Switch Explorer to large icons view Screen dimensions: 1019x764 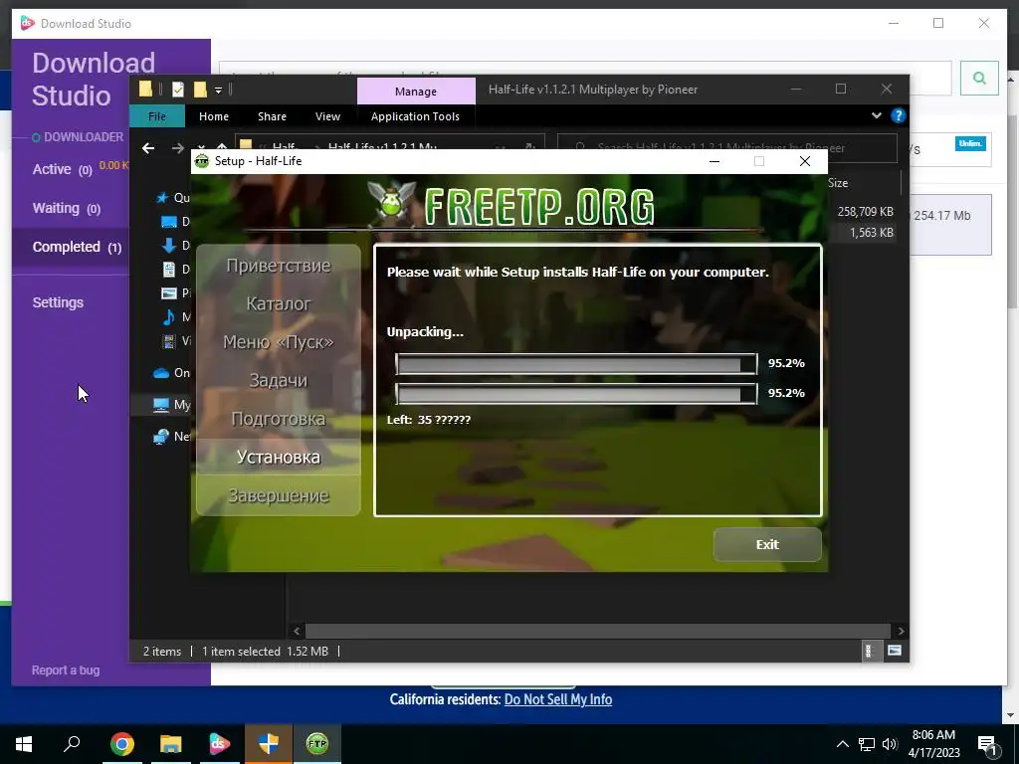click(x=895, y=651)
